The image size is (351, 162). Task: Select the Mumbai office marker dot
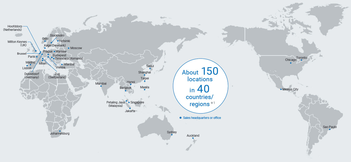101,86
